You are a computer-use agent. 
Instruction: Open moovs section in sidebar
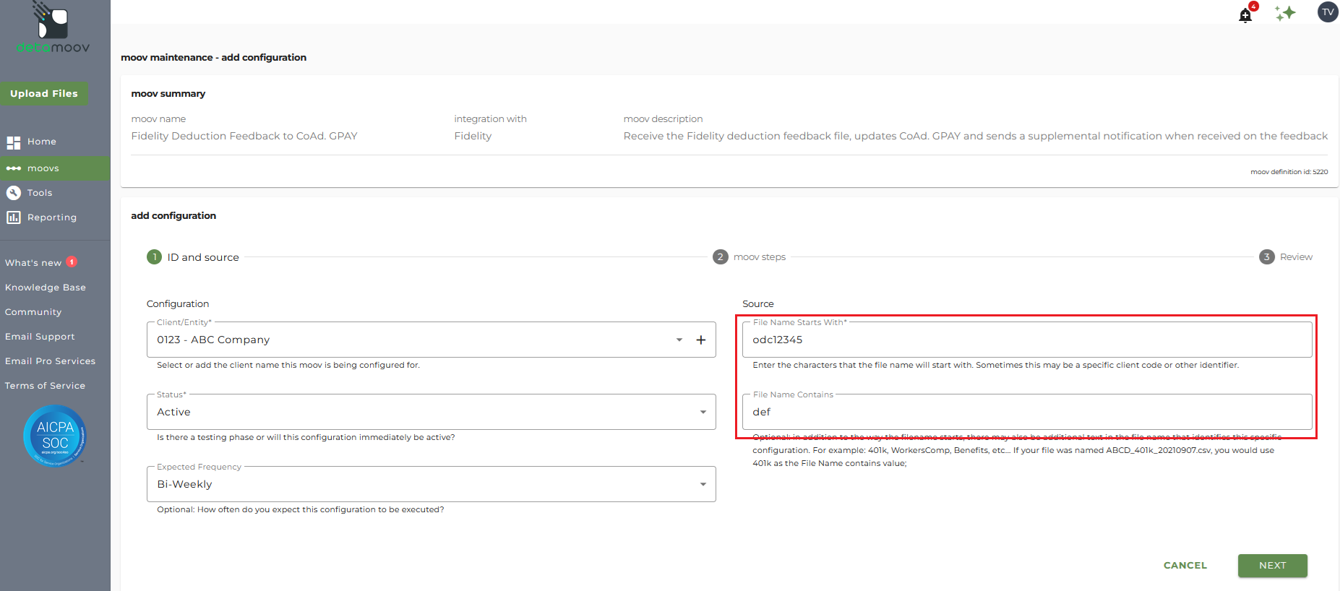coord(55,168)
